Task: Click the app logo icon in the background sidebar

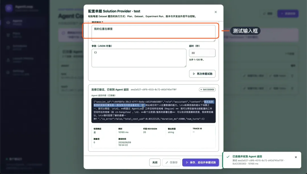Action: pyautogui.click(x=9, y=8)
